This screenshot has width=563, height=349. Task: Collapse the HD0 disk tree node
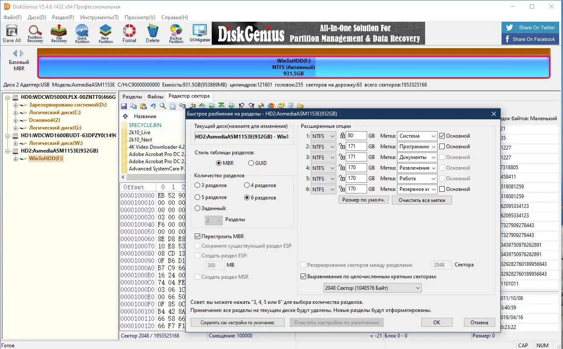pos(7,98)
